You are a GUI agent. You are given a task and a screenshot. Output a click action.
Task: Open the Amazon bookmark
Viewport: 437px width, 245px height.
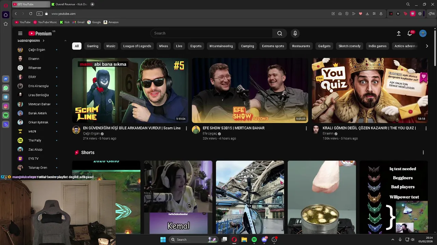pyautogui.click(x=111, y=22)
